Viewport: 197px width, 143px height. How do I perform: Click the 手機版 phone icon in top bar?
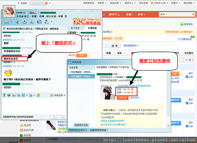point(19,3)
